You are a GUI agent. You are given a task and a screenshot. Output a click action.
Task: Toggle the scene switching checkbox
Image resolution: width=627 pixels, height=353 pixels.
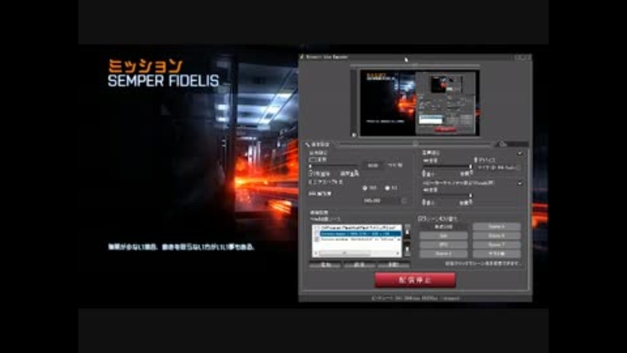point(421,218)
